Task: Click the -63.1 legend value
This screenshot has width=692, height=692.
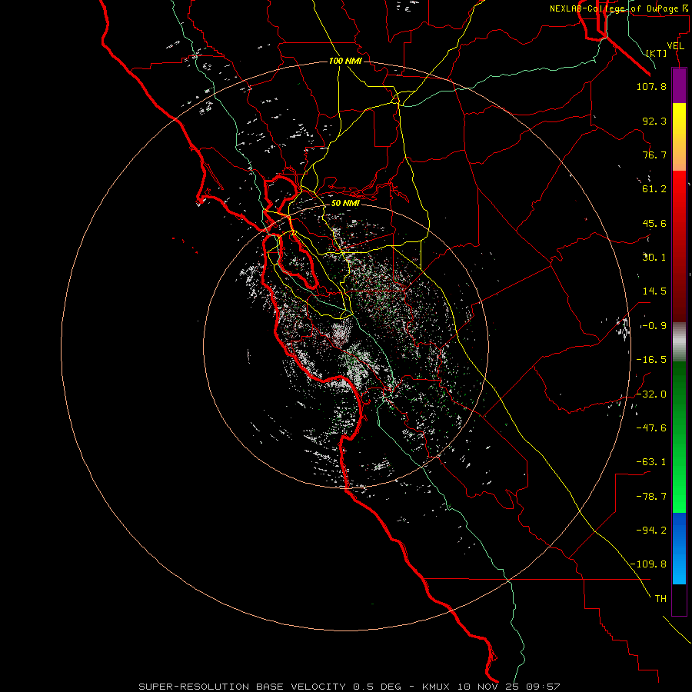Action: click(651, 462)
